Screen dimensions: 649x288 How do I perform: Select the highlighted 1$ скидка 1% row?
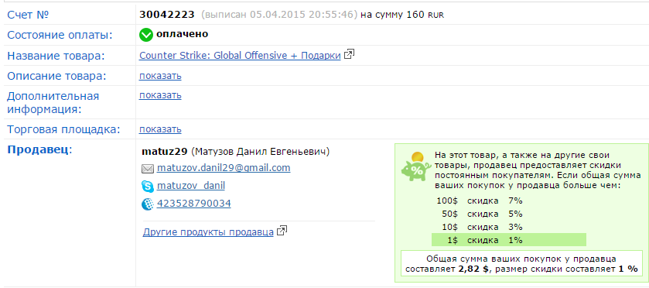(509, 240)
